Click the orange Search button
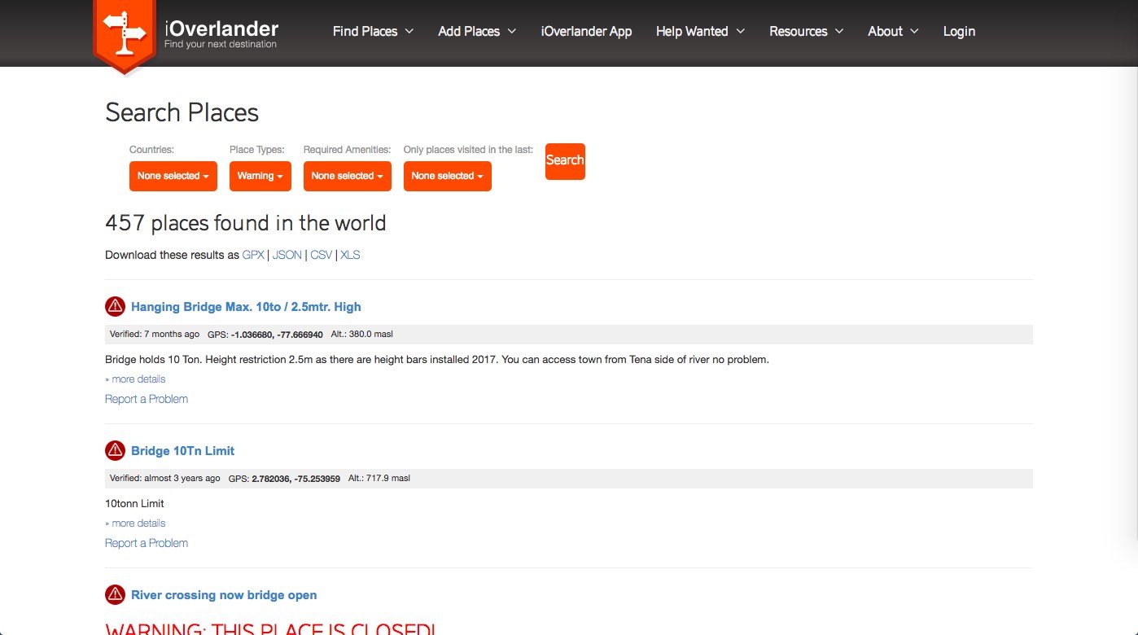The width and height of the screenshot is (1138, 635). click(x=565, y=161)
